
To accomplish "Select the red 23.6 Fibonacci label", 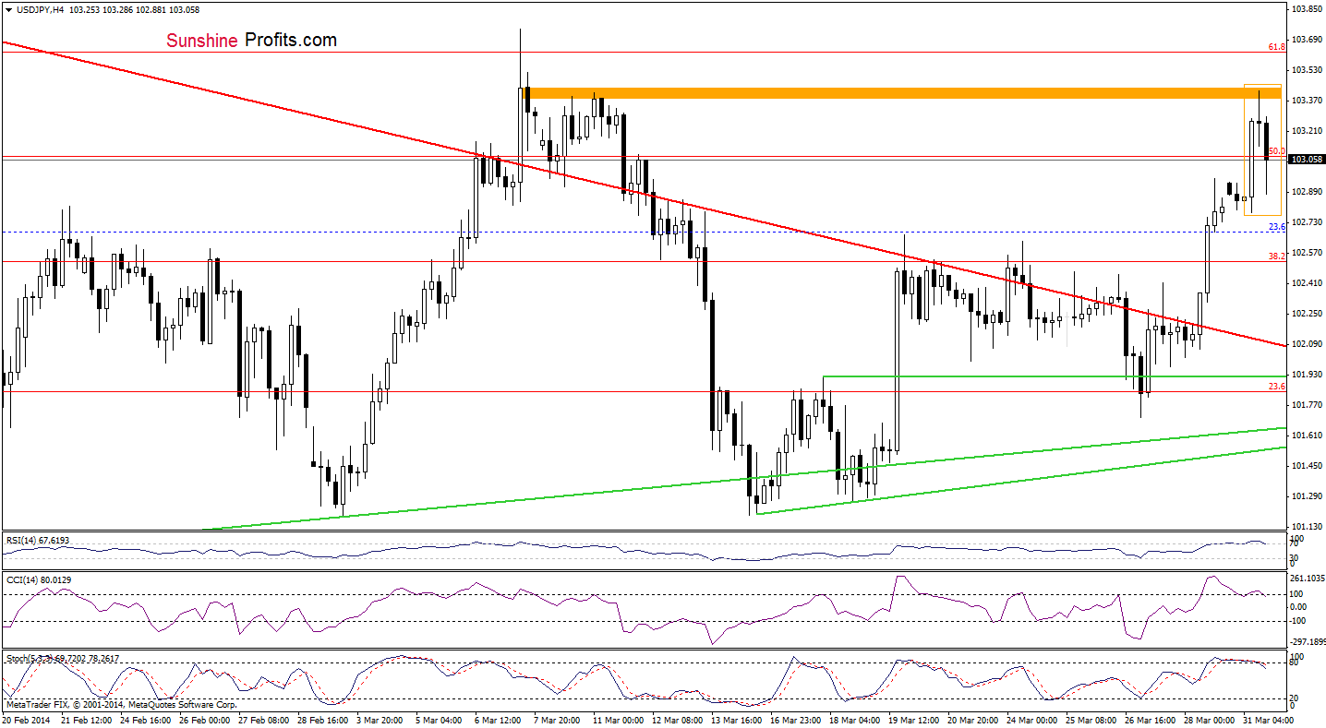I will point(1277,387).
